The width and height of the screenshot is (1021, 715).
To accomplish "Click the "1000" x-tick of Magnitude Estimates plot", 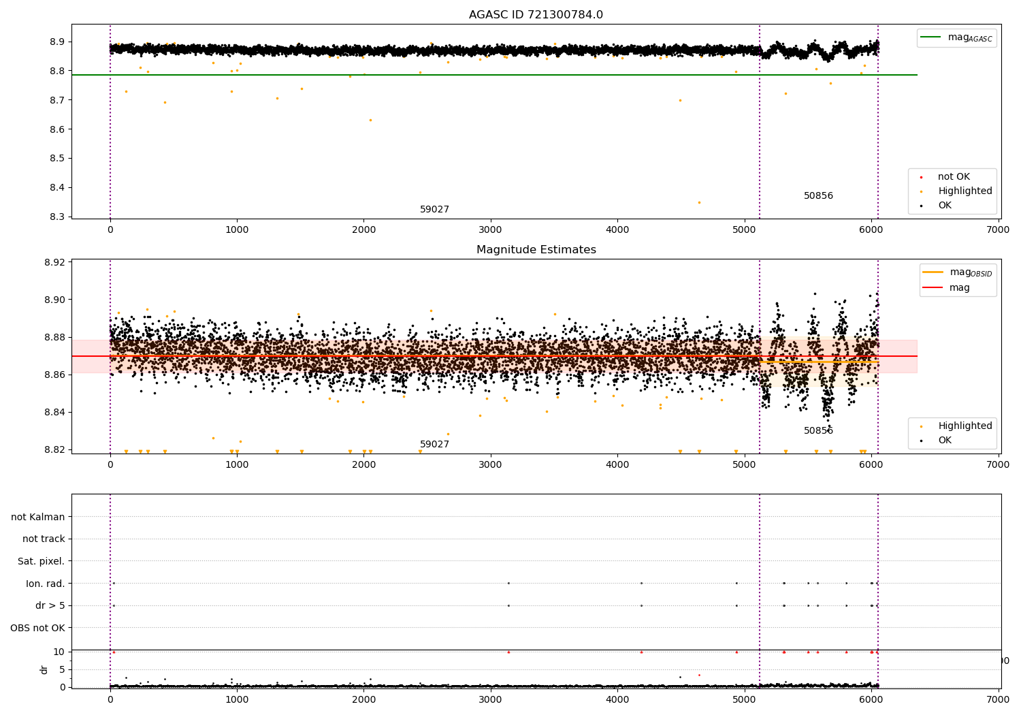I will point(237,465).
